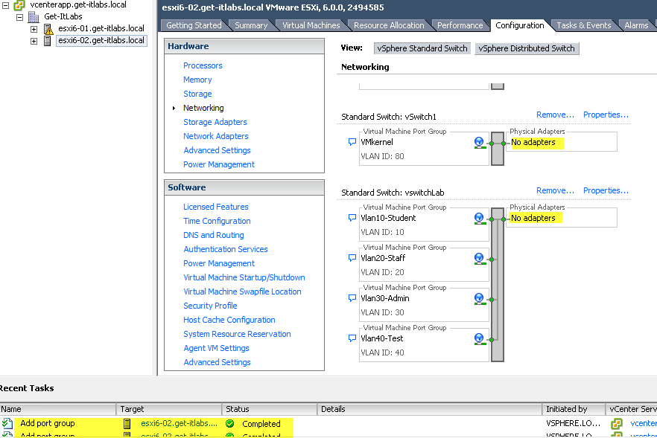The image size is (657, 438).
Task: Click the Vlan10-Student globe network icon
Action: tap(479, 218)
